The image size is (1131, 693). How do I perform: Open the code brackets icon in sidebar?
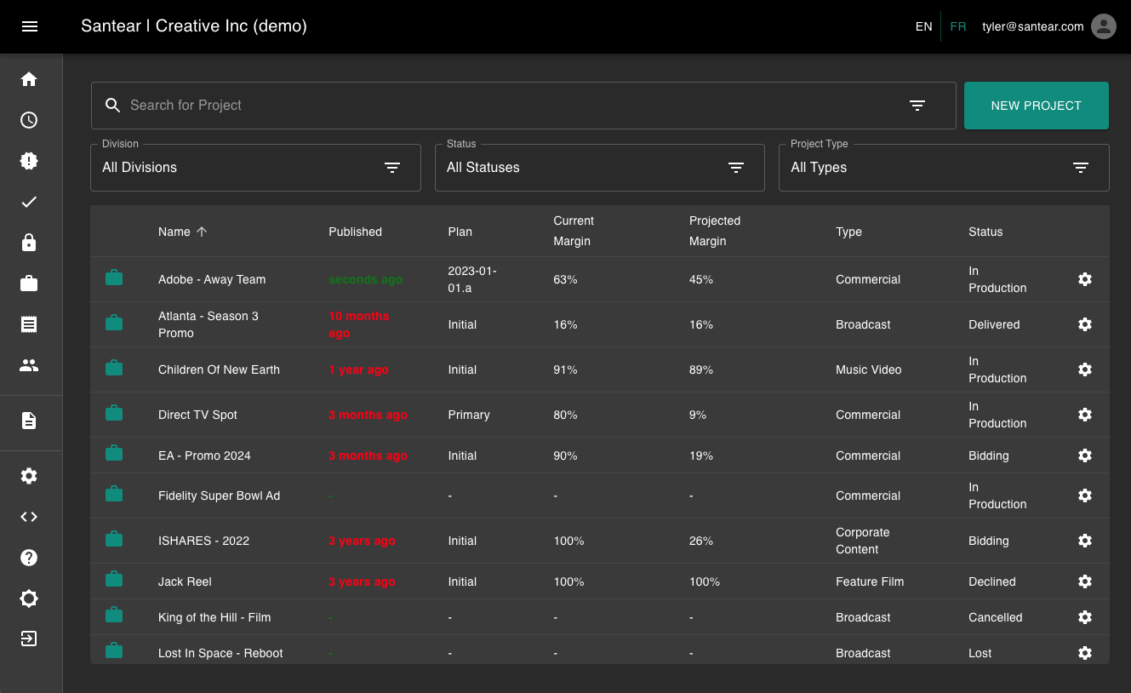click(x=29, y=517)
